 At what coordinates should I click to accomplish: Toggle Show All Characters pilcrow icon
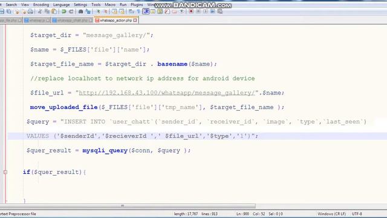138,12
